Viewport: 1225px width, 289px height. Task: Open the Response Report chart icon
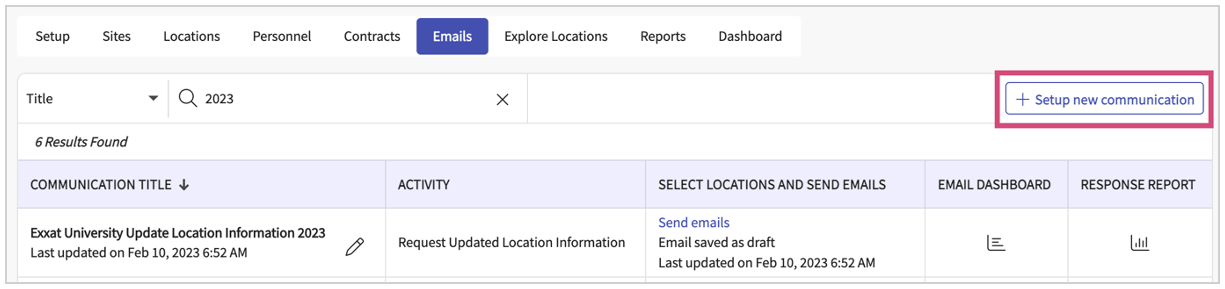(x=1139, y=243)
